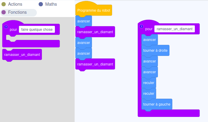Click 'pour' label on ramasser_un_diamant definition

click(x=149, y=29)
